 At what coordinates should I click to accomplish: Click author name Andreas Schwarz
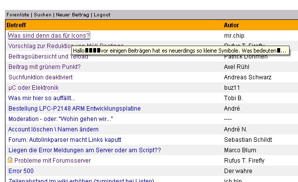point(247,77)
